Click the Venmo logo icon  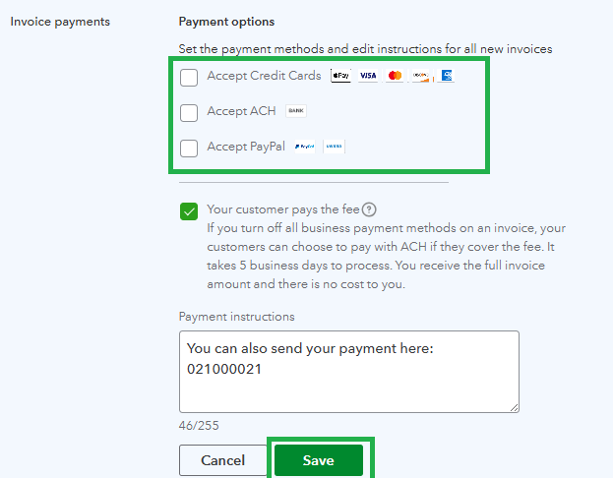click(335, 147)
